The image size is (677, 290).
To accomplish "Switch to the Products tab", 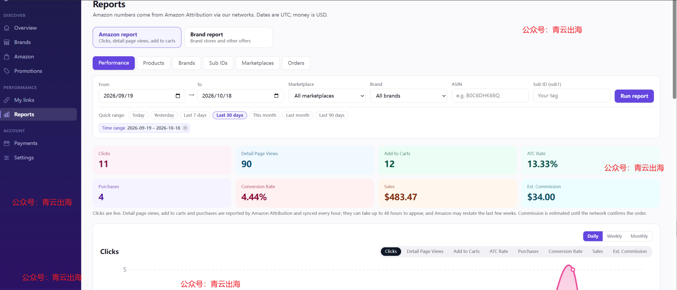I will click(154, 63).
